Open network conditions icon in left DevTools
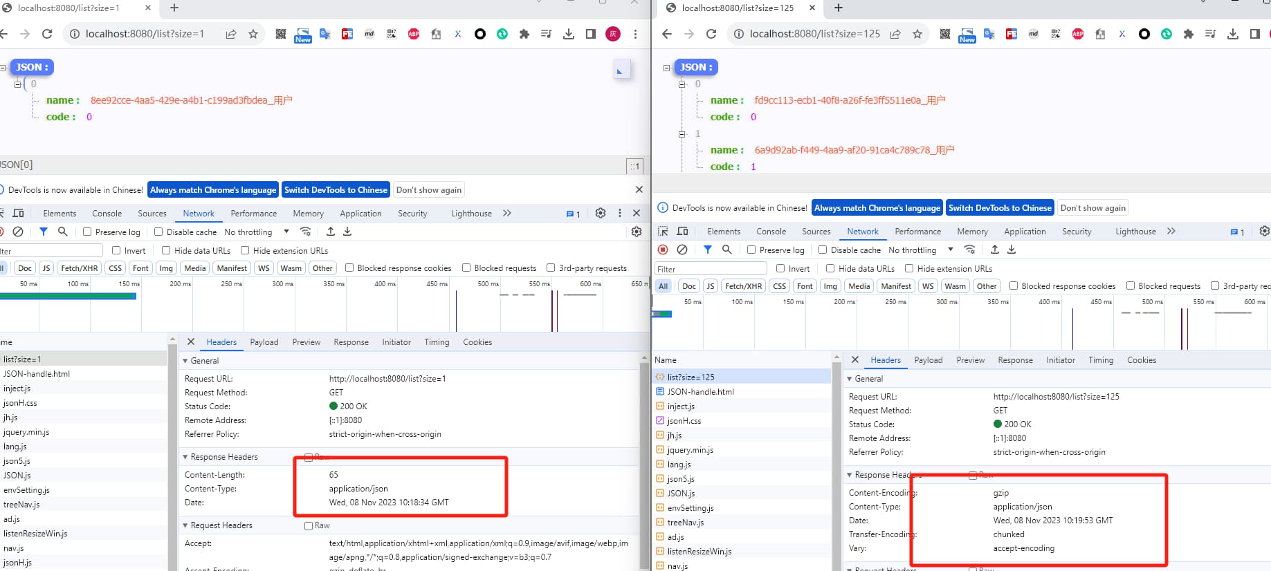The height and width of the screenshot is (571, 1271). (305, 232)
